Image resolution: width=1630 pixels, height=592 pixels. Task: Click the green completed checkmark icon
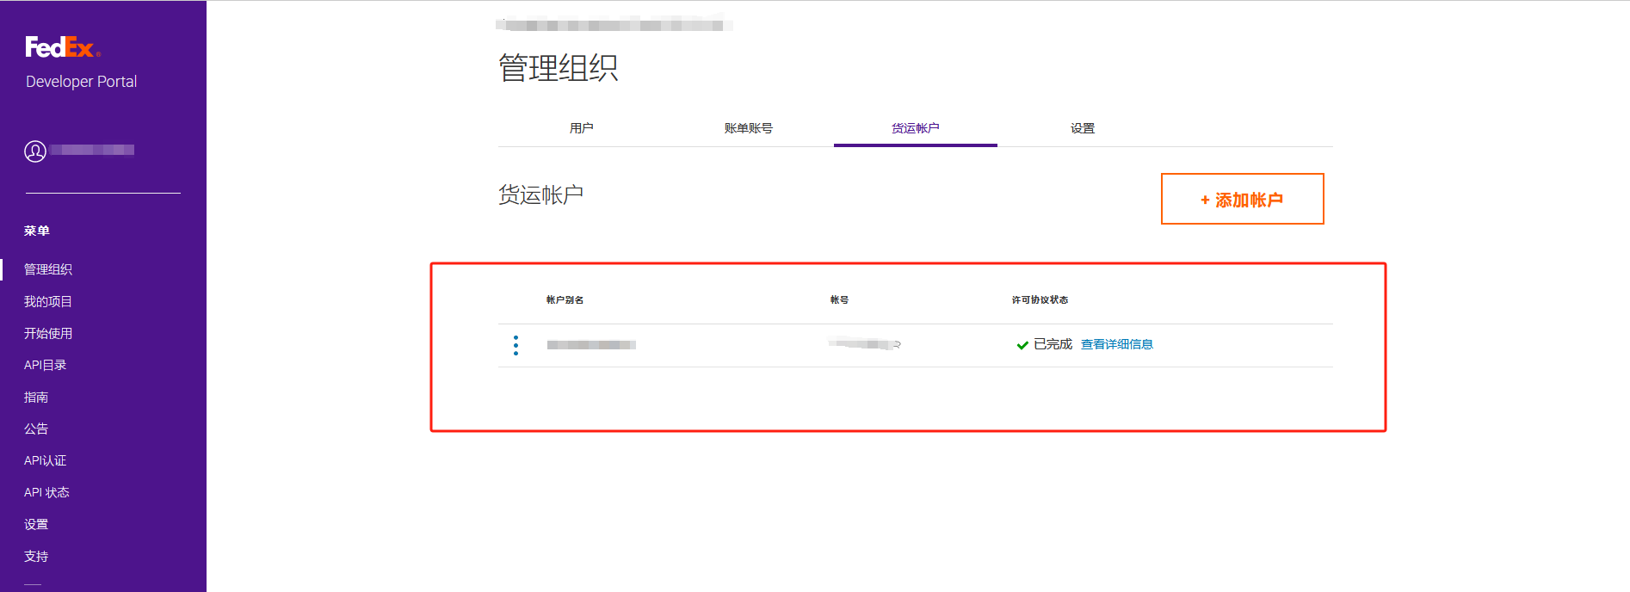point(1022,345)
